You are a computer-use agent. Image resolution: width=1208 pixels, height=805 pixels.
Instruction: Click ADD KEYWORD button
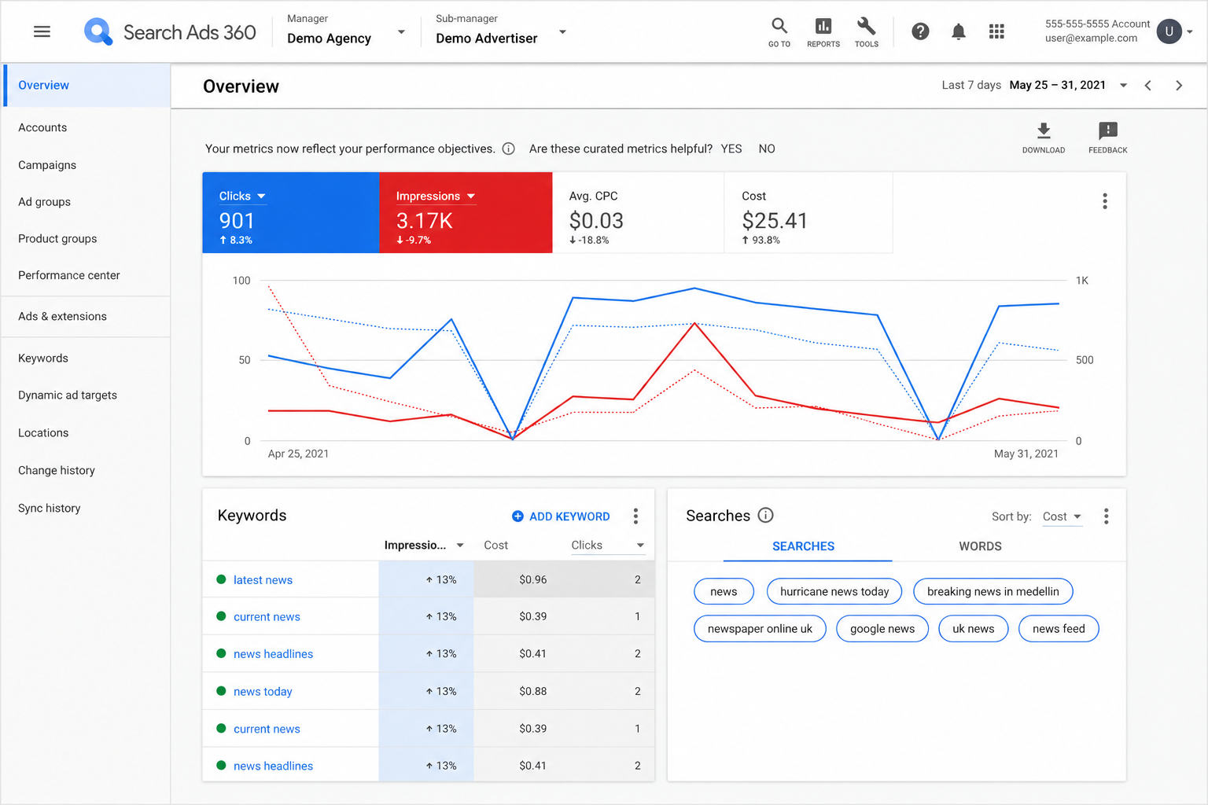[x=561, y=516]
